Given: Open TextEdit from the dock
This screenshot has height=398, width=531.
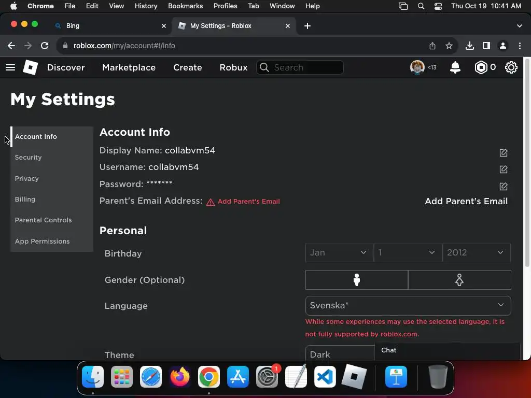Looking at the screenshot, I should (296, 377).
